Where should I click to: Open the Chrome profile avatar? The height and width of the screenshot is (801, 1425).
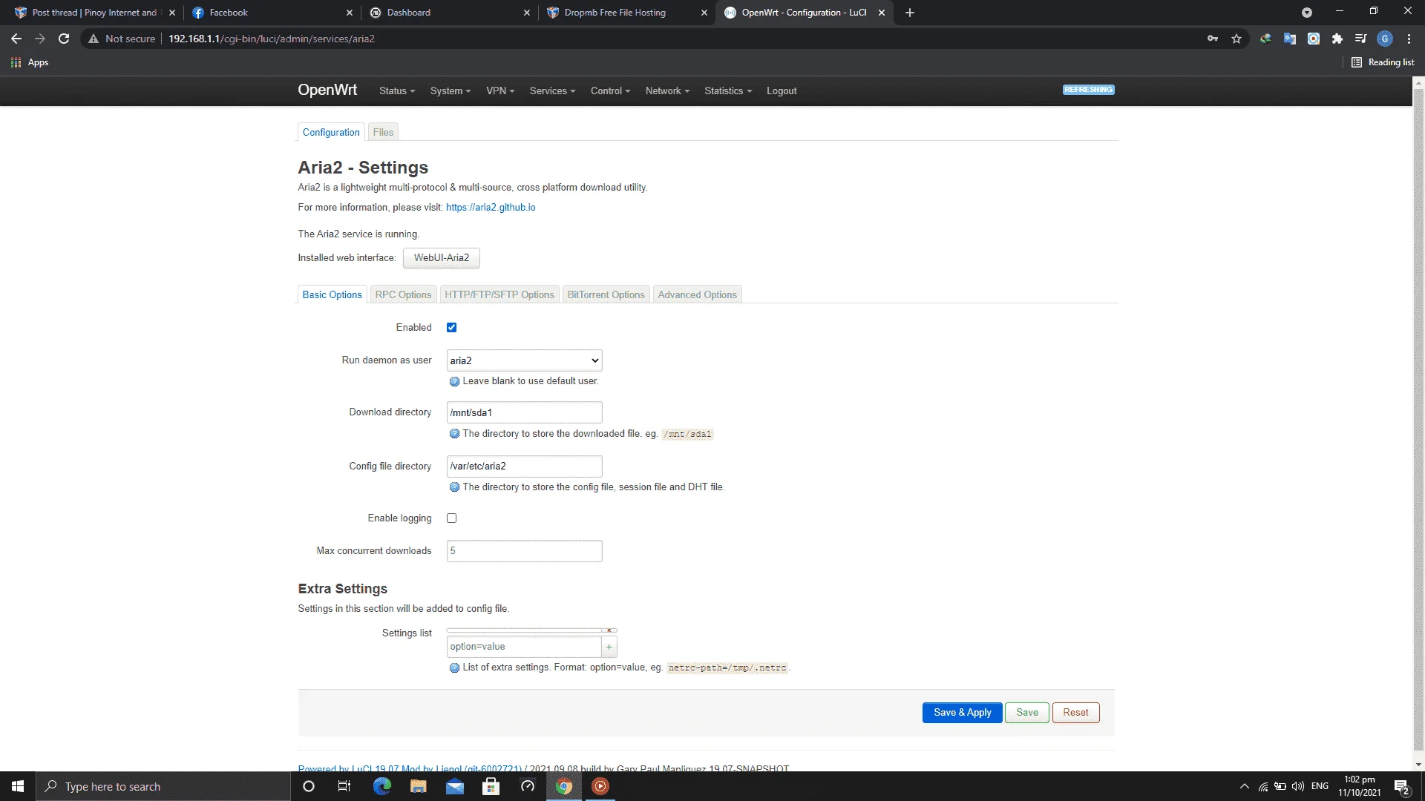point(1385,39)
